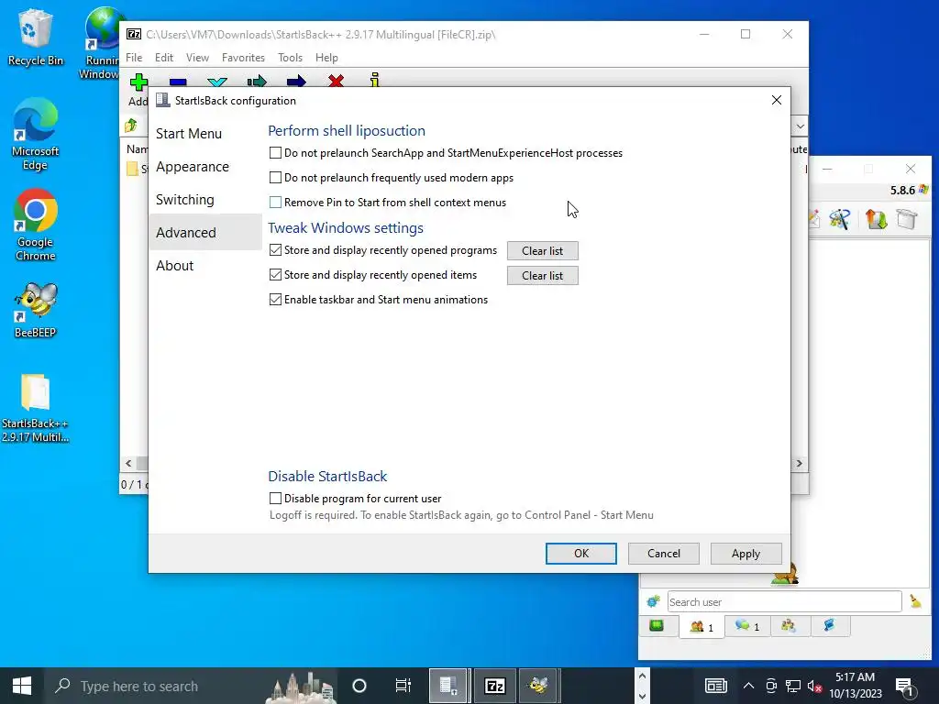Open Recycle Bin desktop icon

35,37
